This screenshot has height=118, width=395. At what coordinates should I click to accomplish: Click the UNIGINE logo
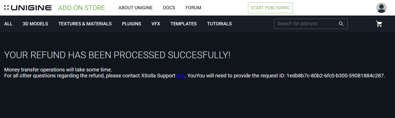[x=28, y=8]
